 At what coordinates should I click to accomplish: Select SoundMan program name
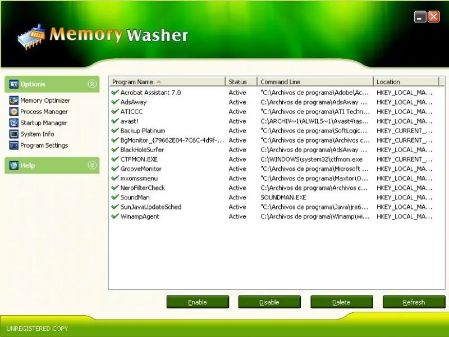tap(135, 198)
